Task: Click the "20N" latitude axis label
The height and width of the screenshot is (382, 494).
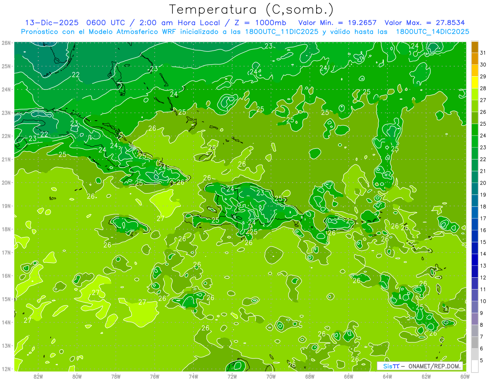Action: [x=6, y=183]
